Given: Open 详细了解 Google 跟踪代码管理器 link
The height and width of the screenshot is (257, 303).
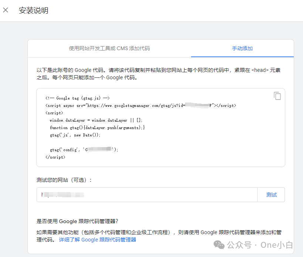Looking at the screenshot, I should (98, 240).
